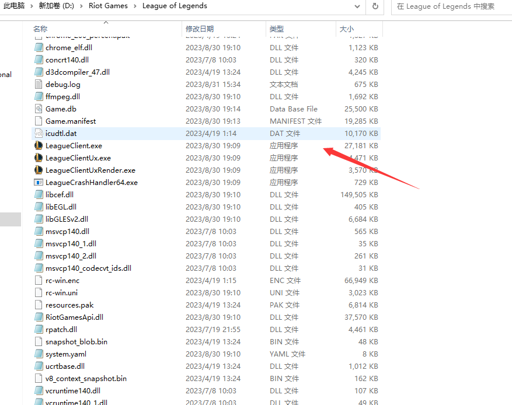Click the rpatch.dll file icon
Screen dimensions: 512x405
coord(39,329)
